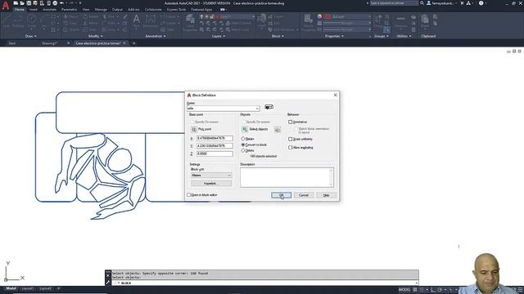
Task: Toggle the Allow exploding checkbox
Action: click(291, 147)
